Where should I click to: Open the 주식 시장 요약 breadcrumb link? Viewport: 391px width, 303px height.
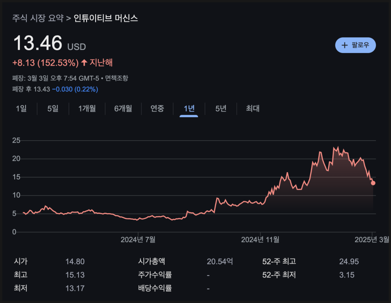[x=38, y=18]
